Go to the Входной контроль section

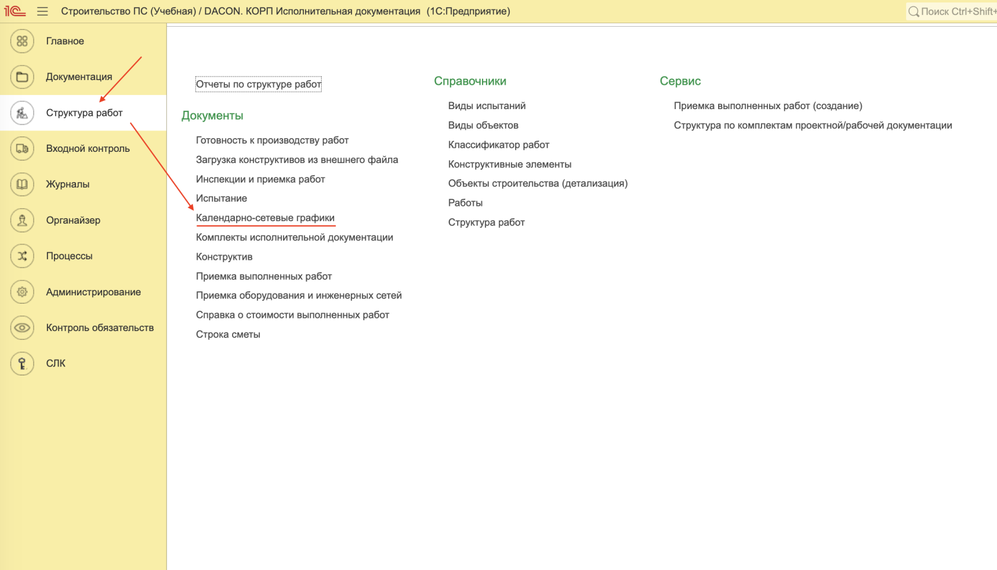coord(83,148)
